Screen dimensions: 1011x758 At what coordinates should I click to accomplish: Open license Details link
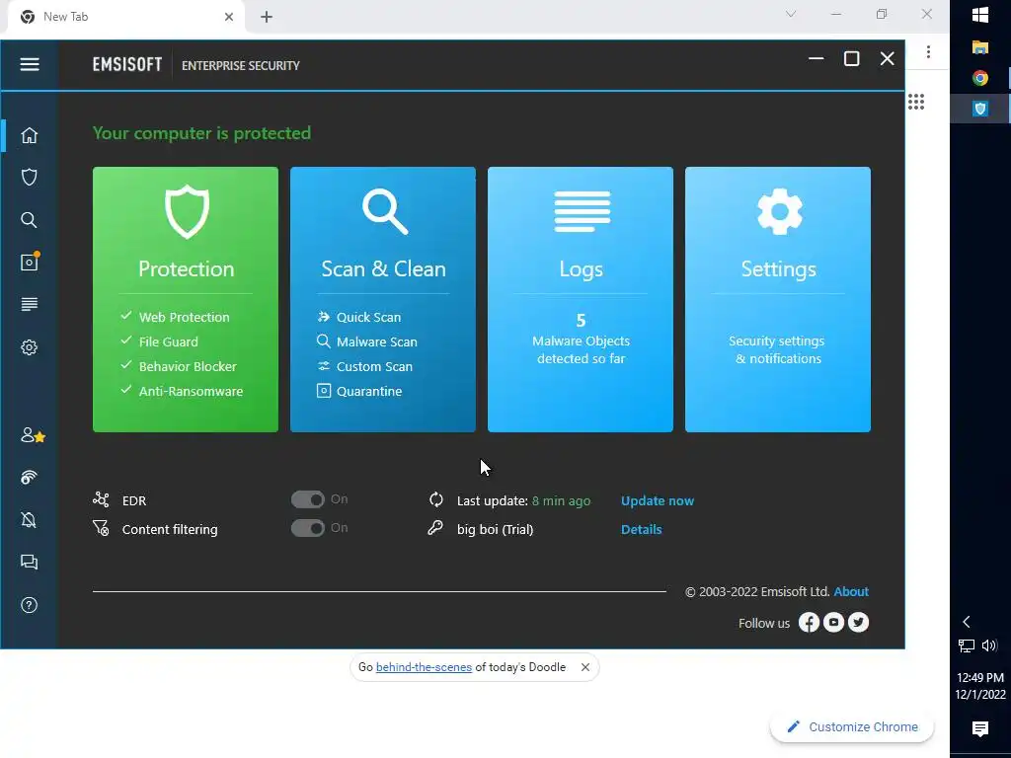coord(641,529)
